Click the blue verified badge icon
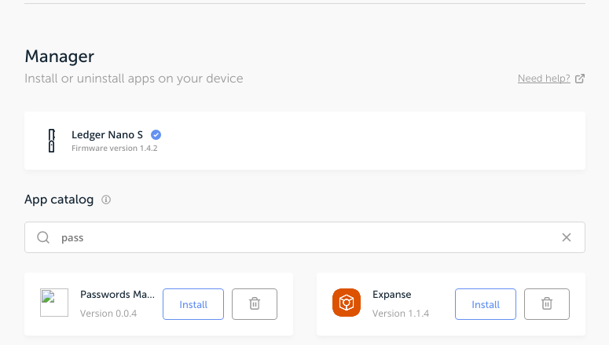 156,134
